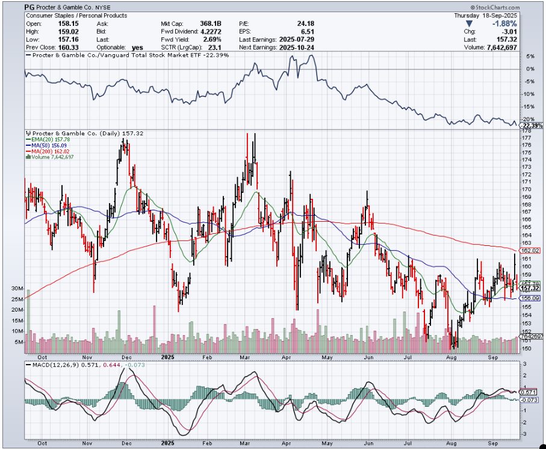Click the -22.39% end label on relative strength panel

click(531, 125)
